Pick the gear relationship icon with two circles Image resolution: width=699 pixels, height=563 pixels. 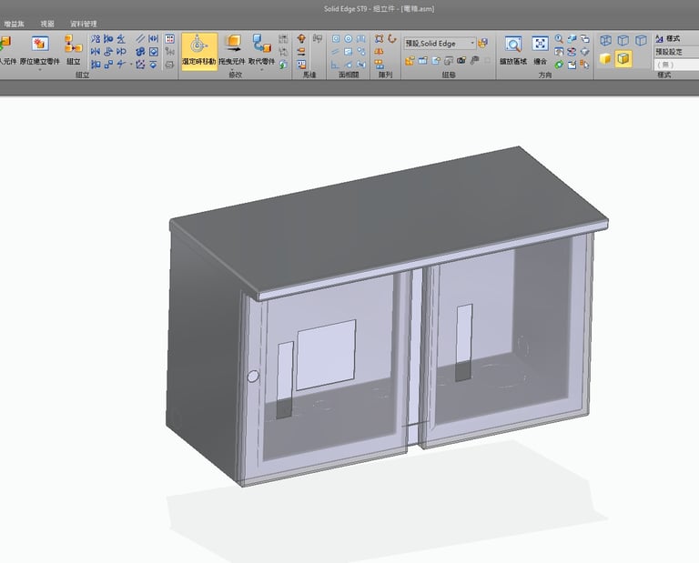pos(140,52)
